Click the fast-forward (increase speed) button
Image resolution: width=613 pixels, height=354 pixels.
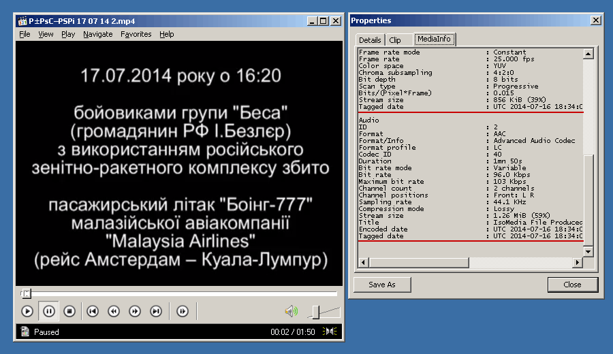pos(135,311)
